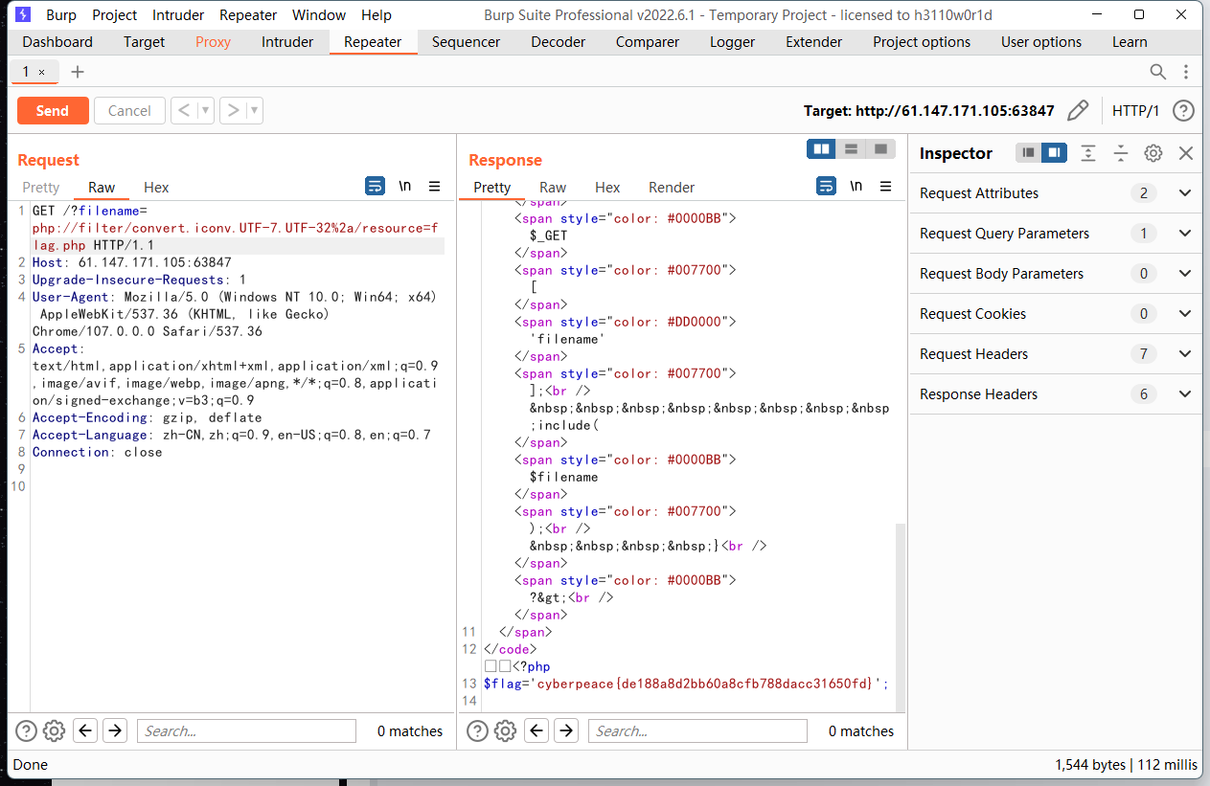
Task: Open the Project options tab
Action: [922, 42]
